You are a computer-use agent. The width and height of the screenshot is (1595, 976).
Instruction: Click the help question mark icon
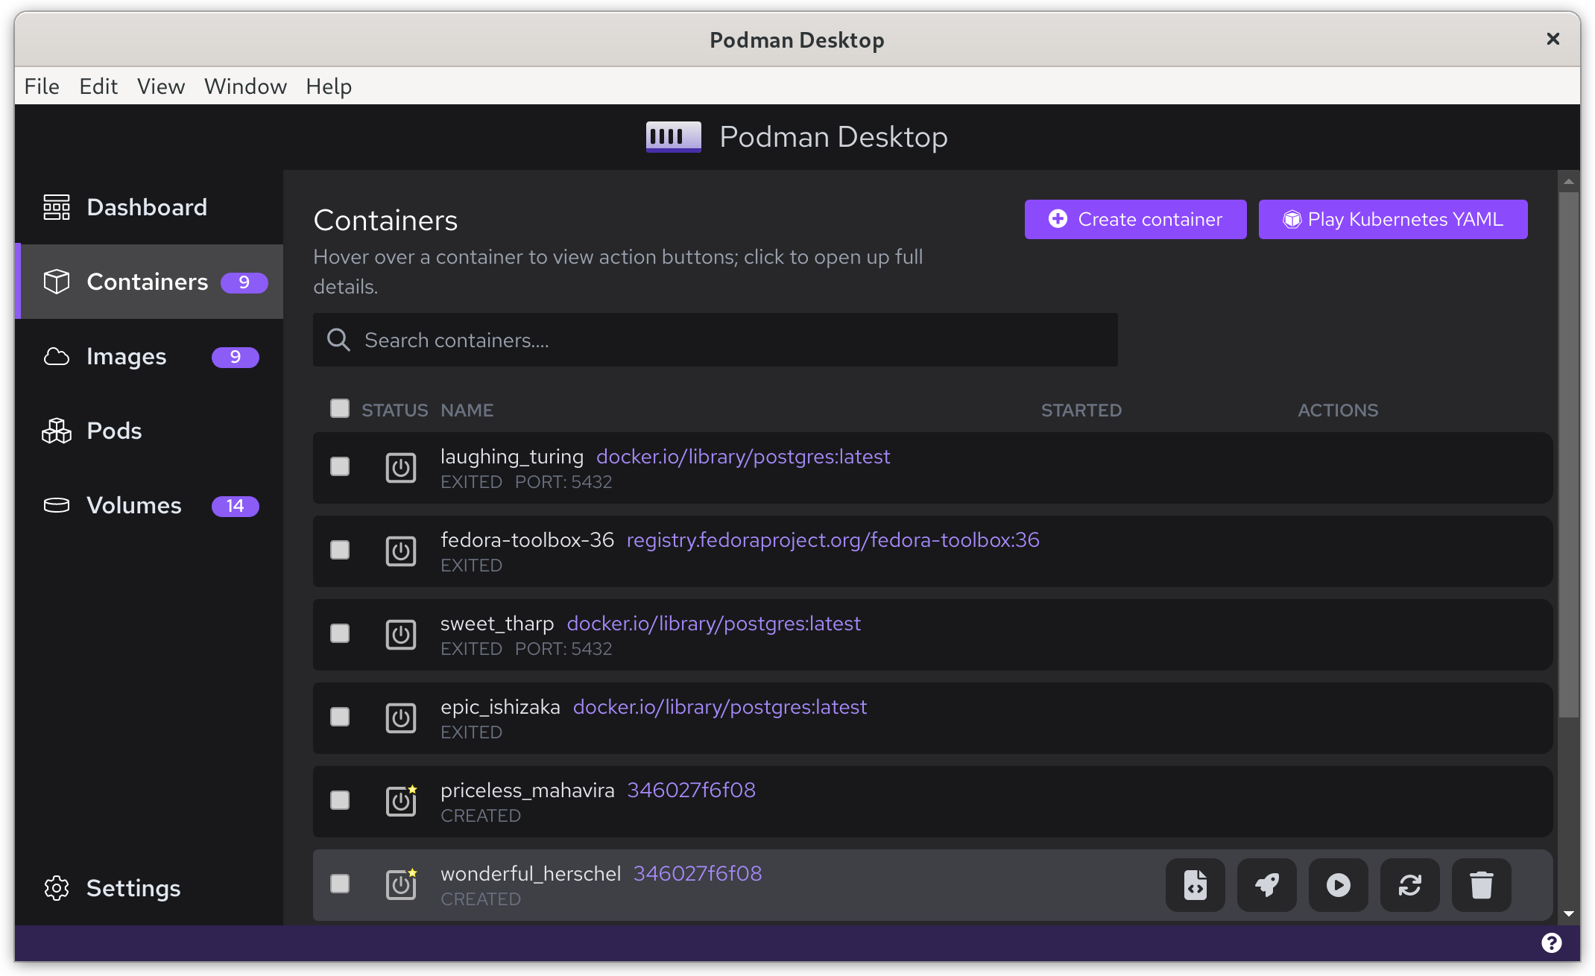point(1551,943)
